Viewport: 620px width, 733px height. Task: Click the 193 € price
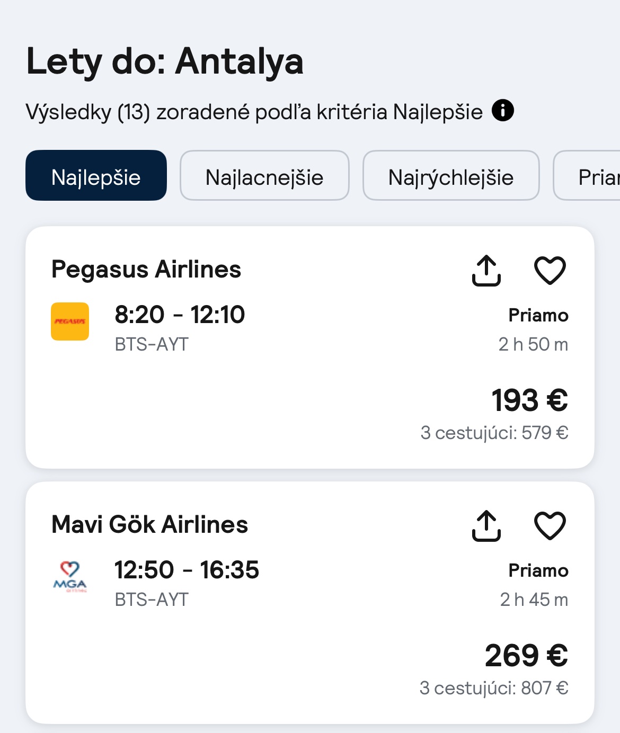point(529,400)
